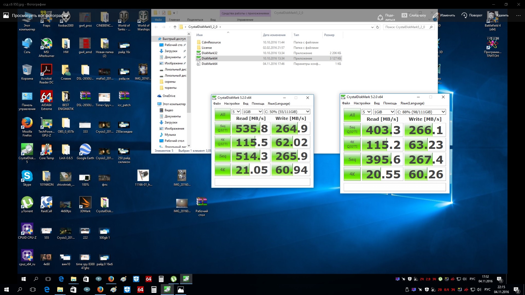Click the Skype desktop icon
Image resolution: width=525 pixels, height=295 pixels.
[x=27, y=176]
